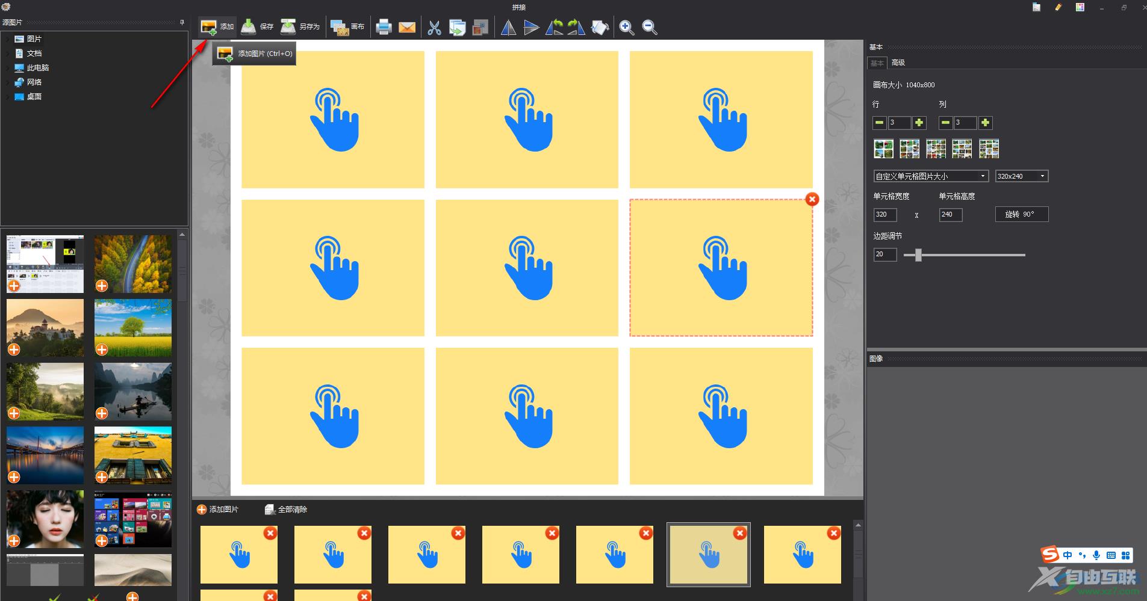Select the bottom-right canvas cell

click(721, 416)
